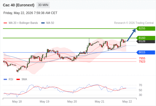Select the blue 8015 pivot price tag
156x106 pixels.
coord(146,52)
